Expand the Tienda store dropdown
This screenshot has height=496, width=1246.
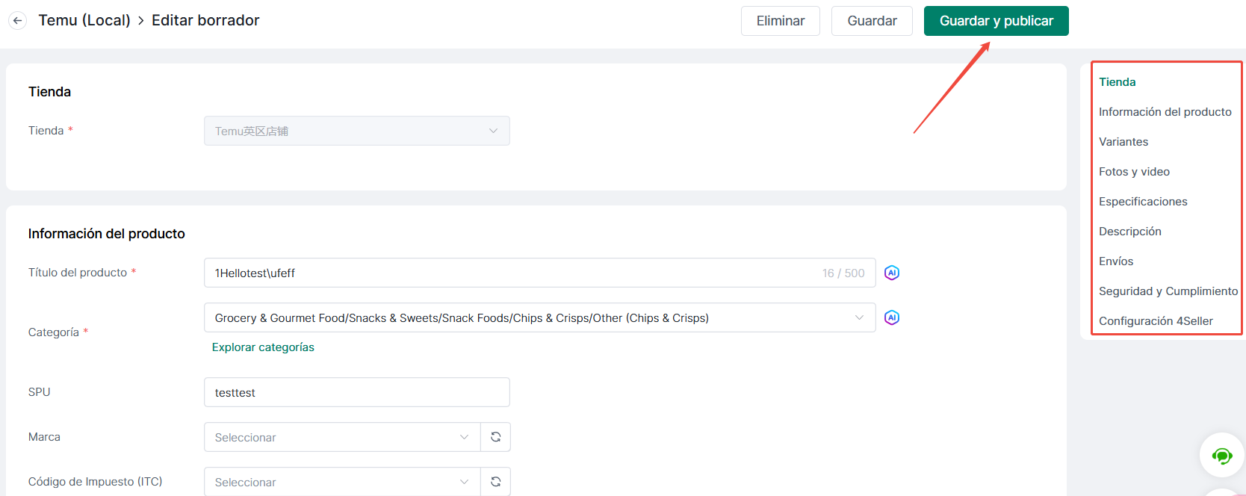[356, 131]
